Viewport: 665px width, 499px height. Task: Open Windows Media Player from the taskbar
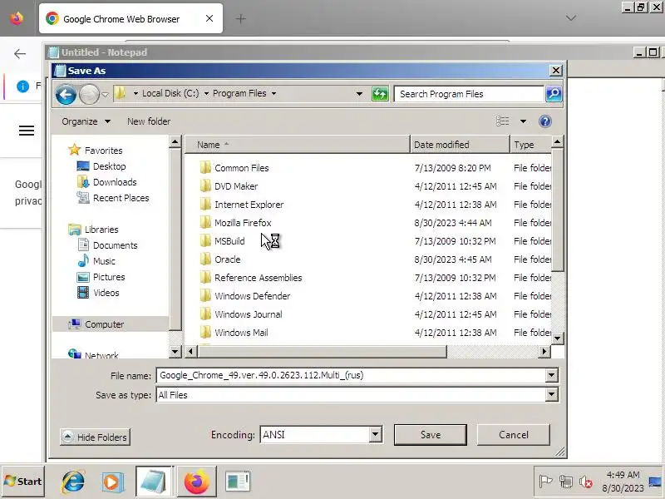[112, 482]
